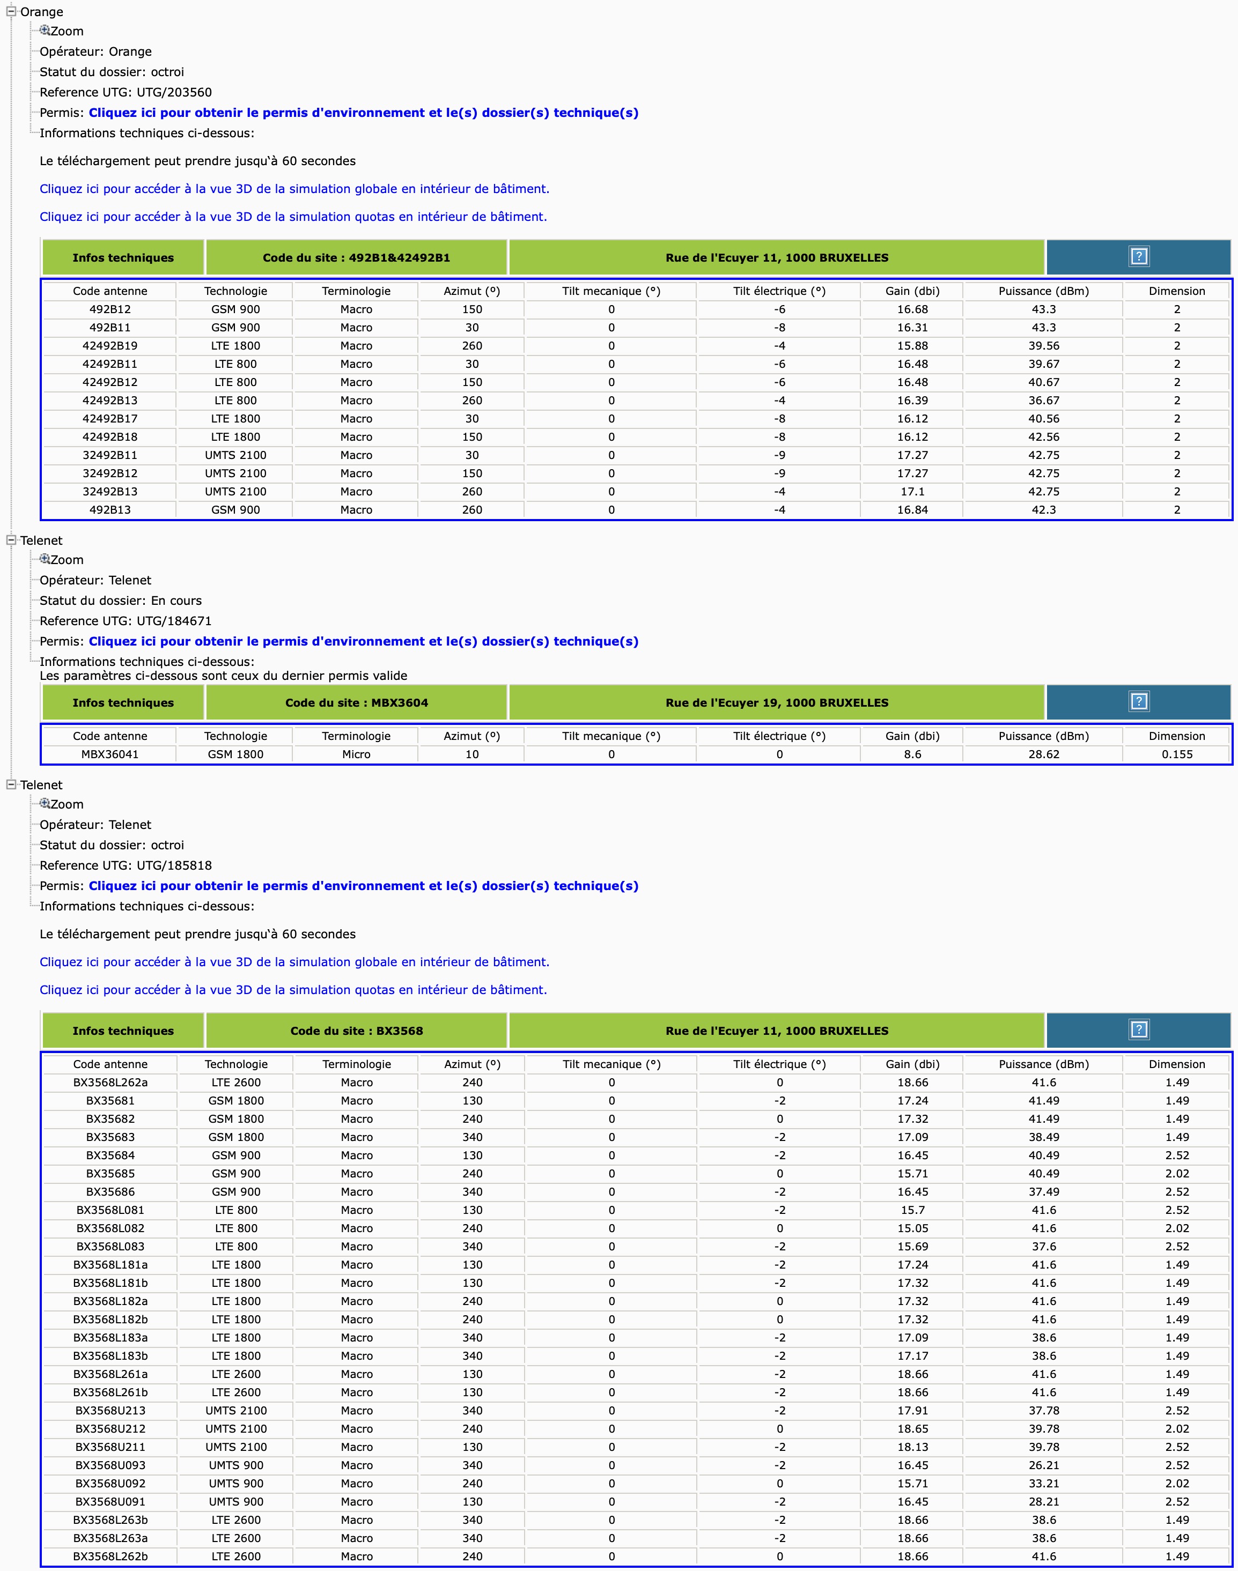Click gain value 17.1 in Orange table
The width and height of the screenshot is (1238, 1571).
pos(912,491)
